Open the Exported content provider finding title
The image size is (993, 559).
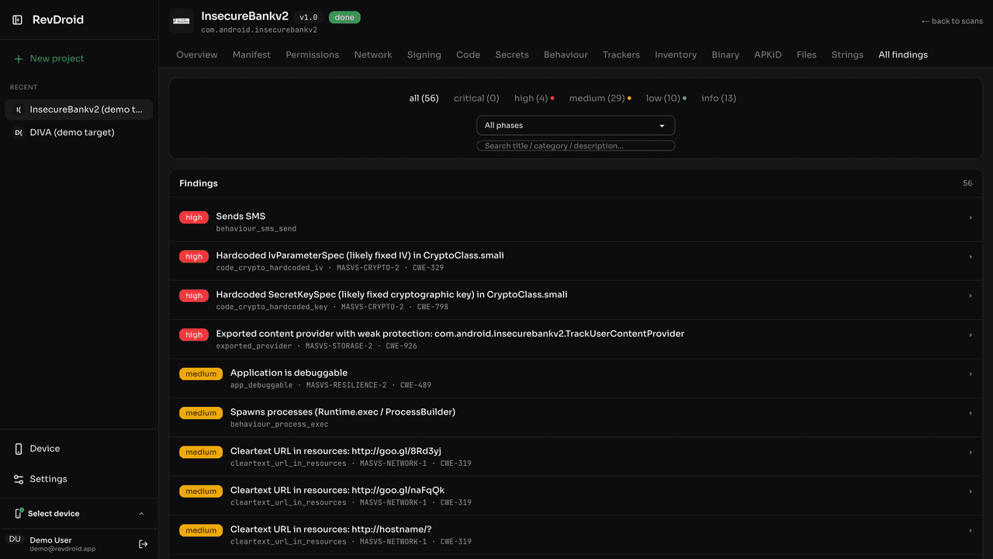point(450,334)
